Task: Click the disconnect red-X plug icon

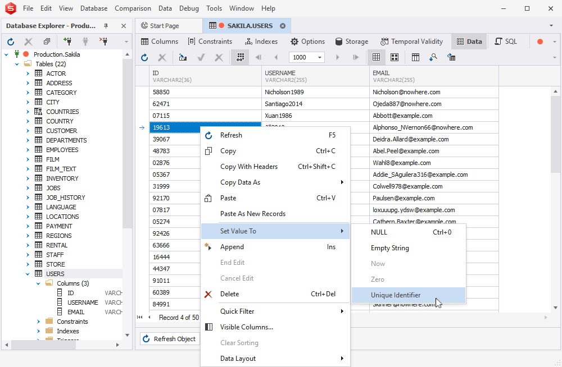Action: [103, 42]
